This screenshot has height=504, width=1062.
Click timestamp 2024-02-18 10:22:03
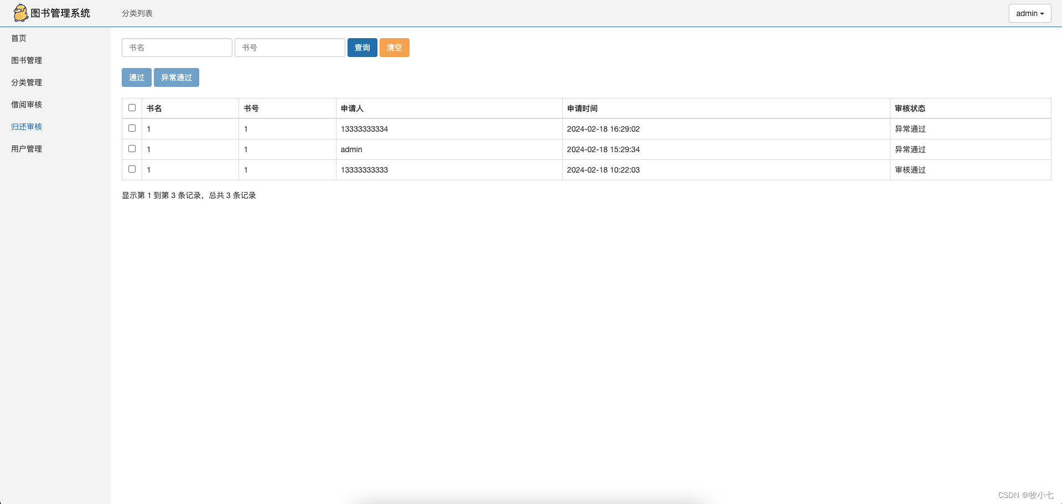coord(603,170)
